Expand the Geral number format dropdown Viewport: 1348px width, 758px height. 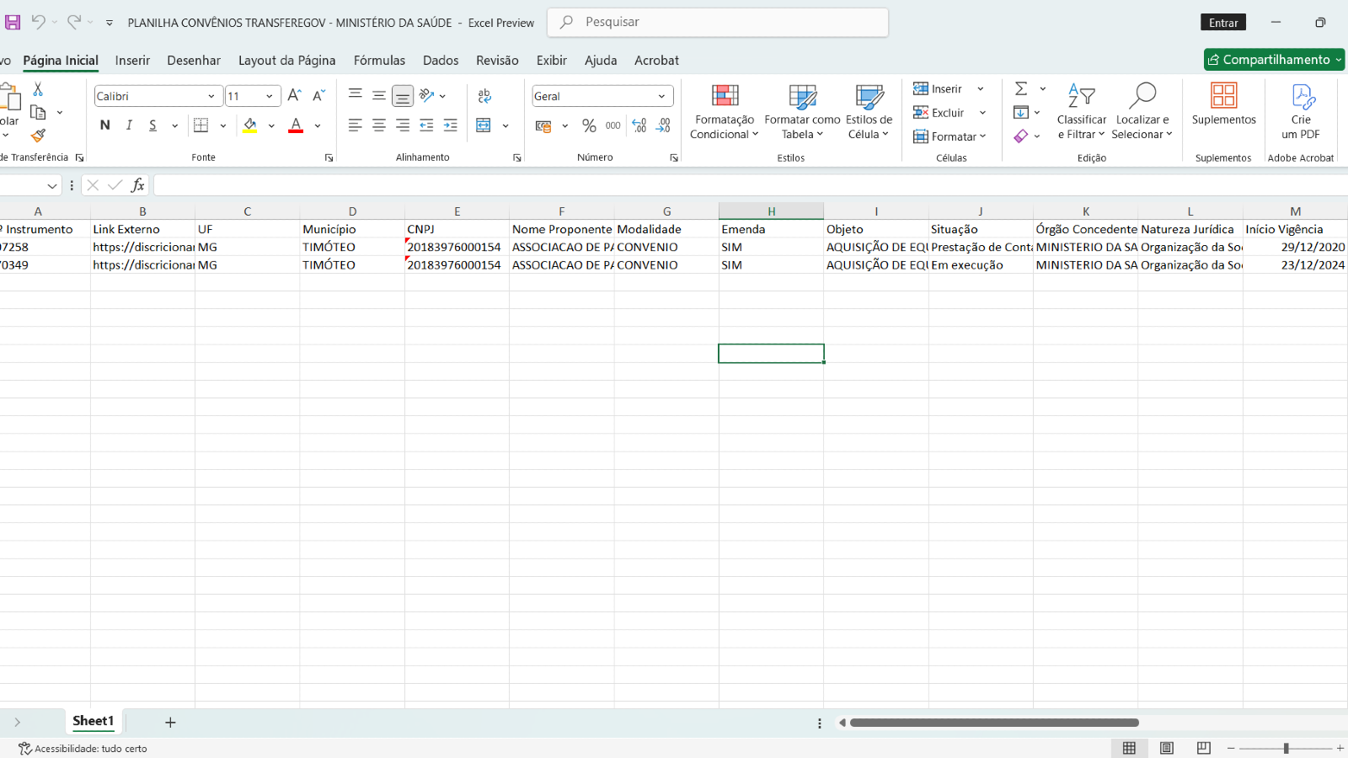[661, 96]
